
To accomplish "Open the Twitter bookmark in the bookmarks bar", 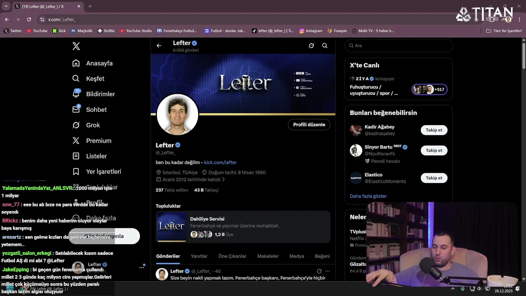I will 12,31.
